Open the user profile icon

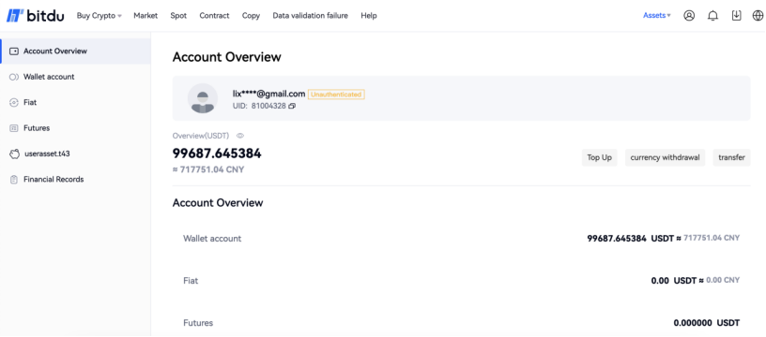(689, 16)
